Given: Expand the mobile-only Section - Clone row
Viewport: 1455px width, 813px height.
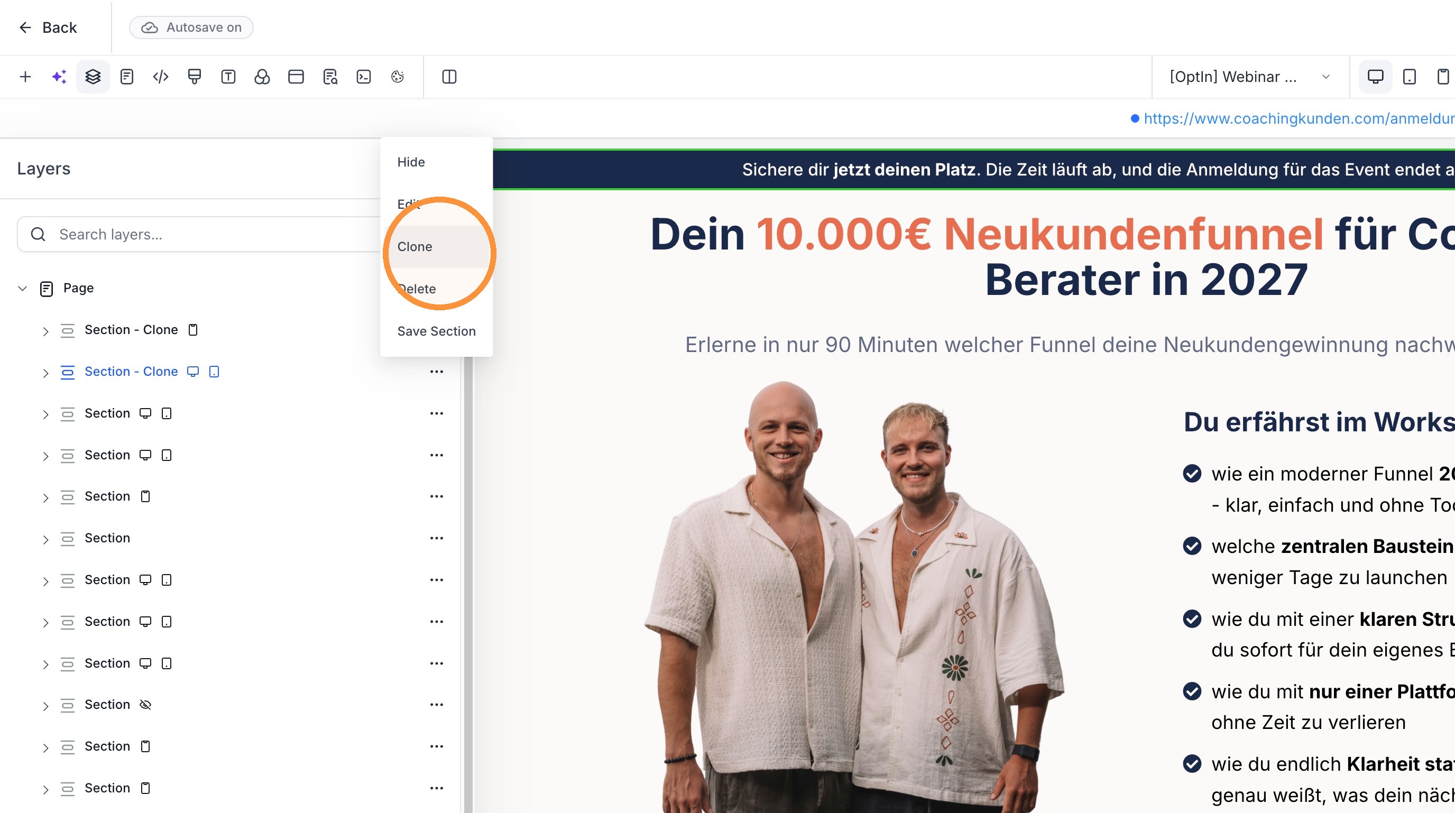Looking at the screenshot, I should click(x=45, y=331).
